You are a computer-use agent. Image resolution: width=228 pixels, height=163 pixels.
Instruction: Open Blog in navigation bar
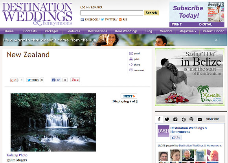(149, 31)
